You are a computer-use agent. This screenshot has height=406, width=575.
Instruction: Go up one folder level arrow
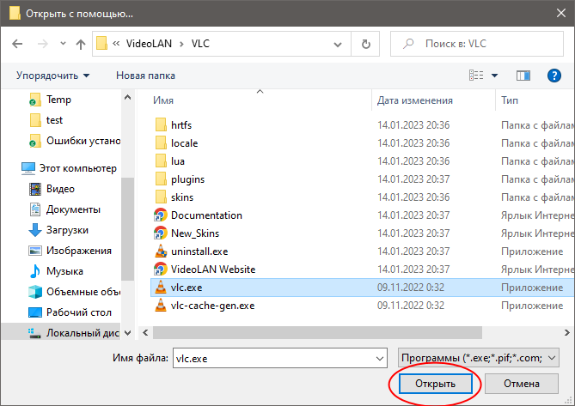(80, 45)
